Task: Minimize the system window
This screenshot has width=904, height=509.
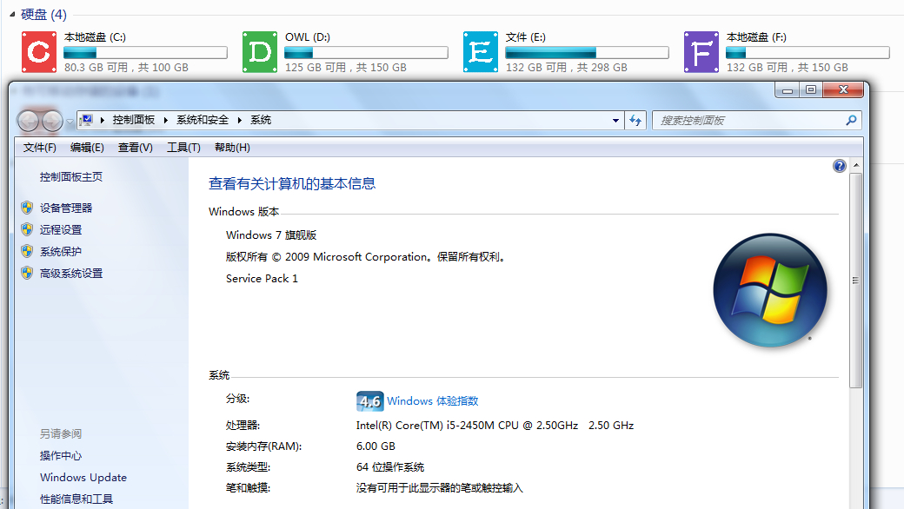Action: 787,89
